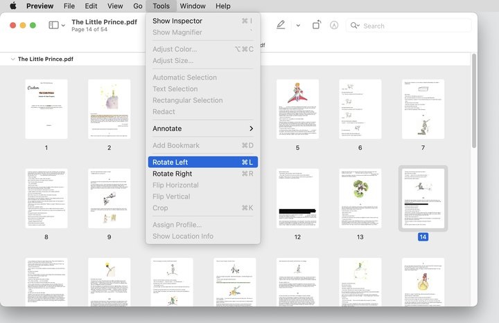This screenshot has height=323, width=499.
Task: Click the window title The Little Prince.pdf
Action: pos(105,22)
